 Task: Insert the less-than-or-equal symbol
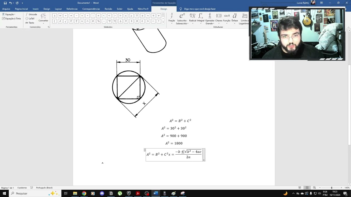[x=126, y=16]
